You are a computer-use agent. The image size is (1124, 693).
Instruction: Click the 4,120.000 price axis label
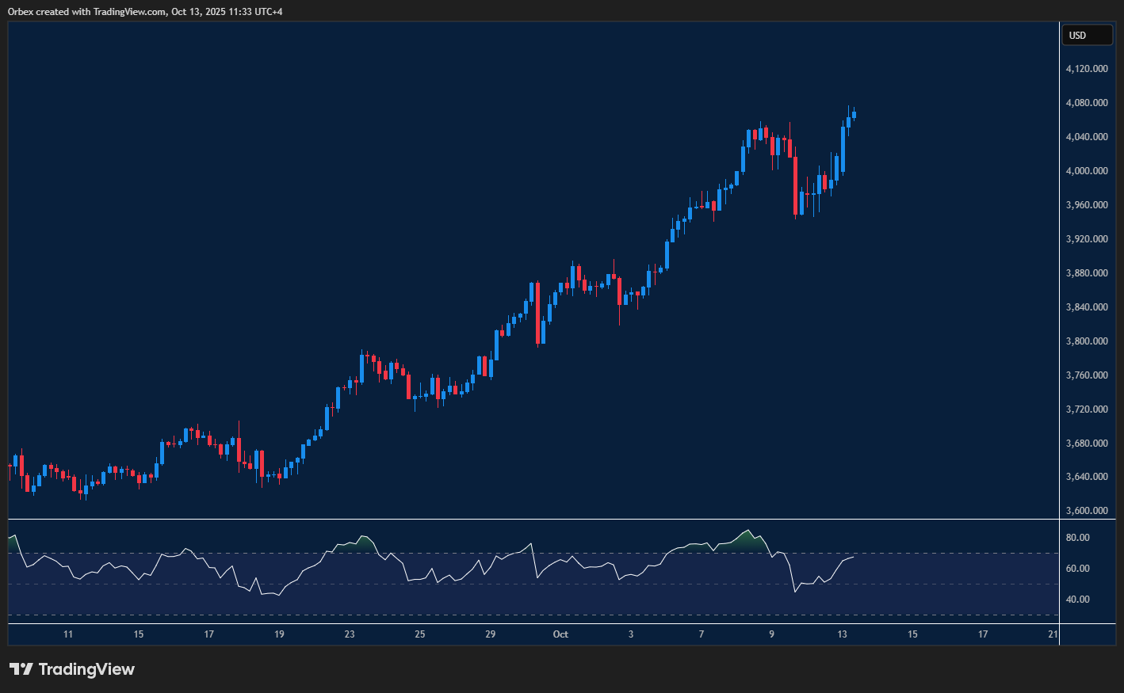pos(1087,69)
